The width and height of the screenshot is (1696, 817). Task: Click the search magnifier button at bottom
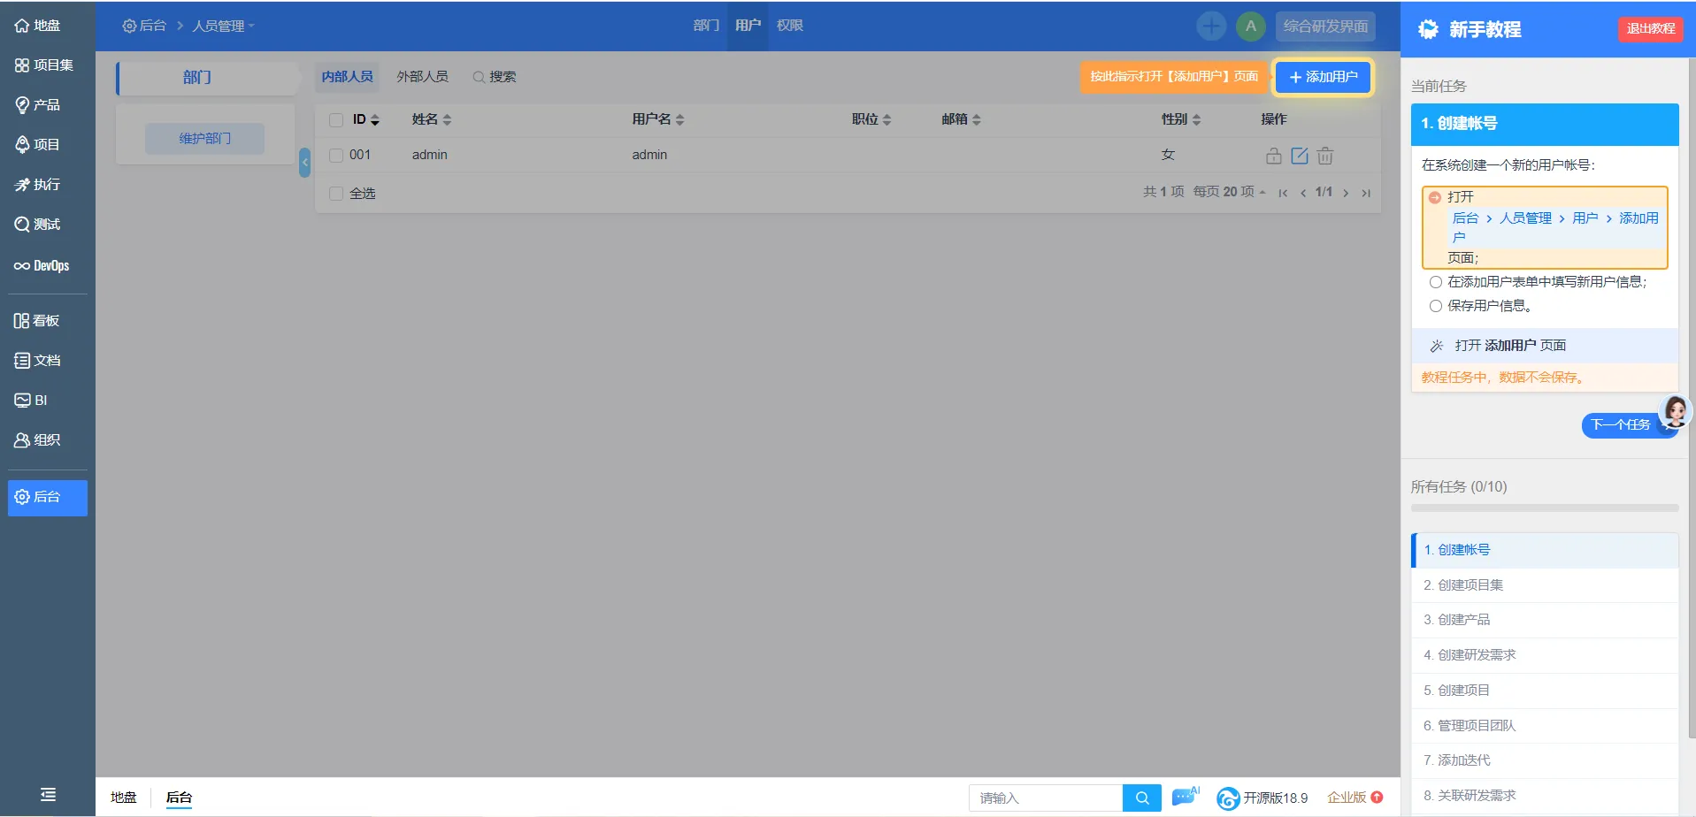(1142, 798)
